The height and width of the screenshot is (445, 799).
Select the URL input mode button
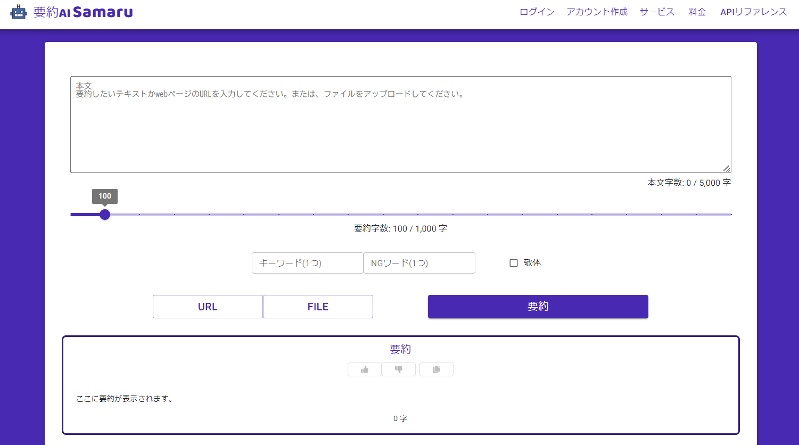208,307
